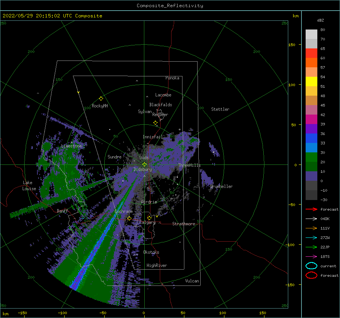The image size is (340, 318).
Task: Click the Blackfalds town label
Action: click(x=161, y=105)
